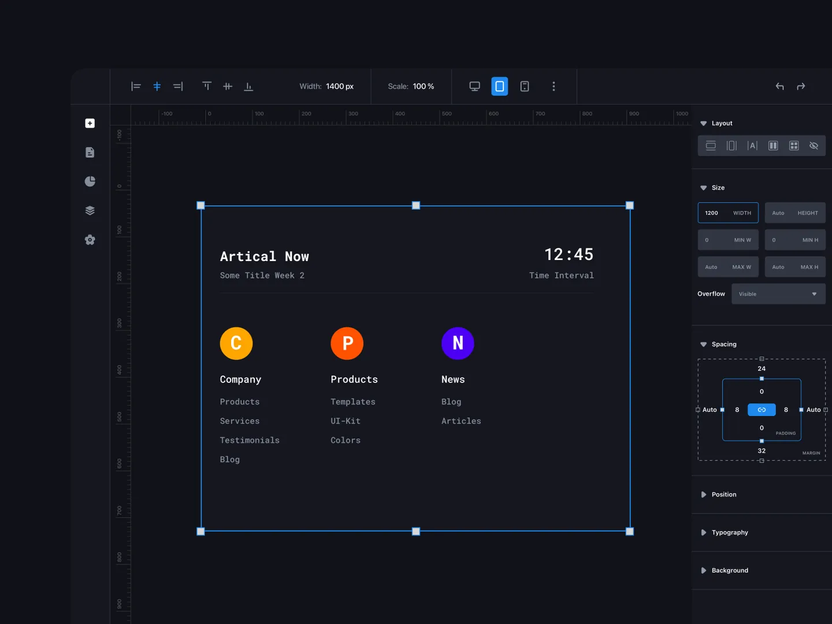Screen dimensions: 832x624
Task: Open the Overflow Visible dropdown
Action: [778, 294]
